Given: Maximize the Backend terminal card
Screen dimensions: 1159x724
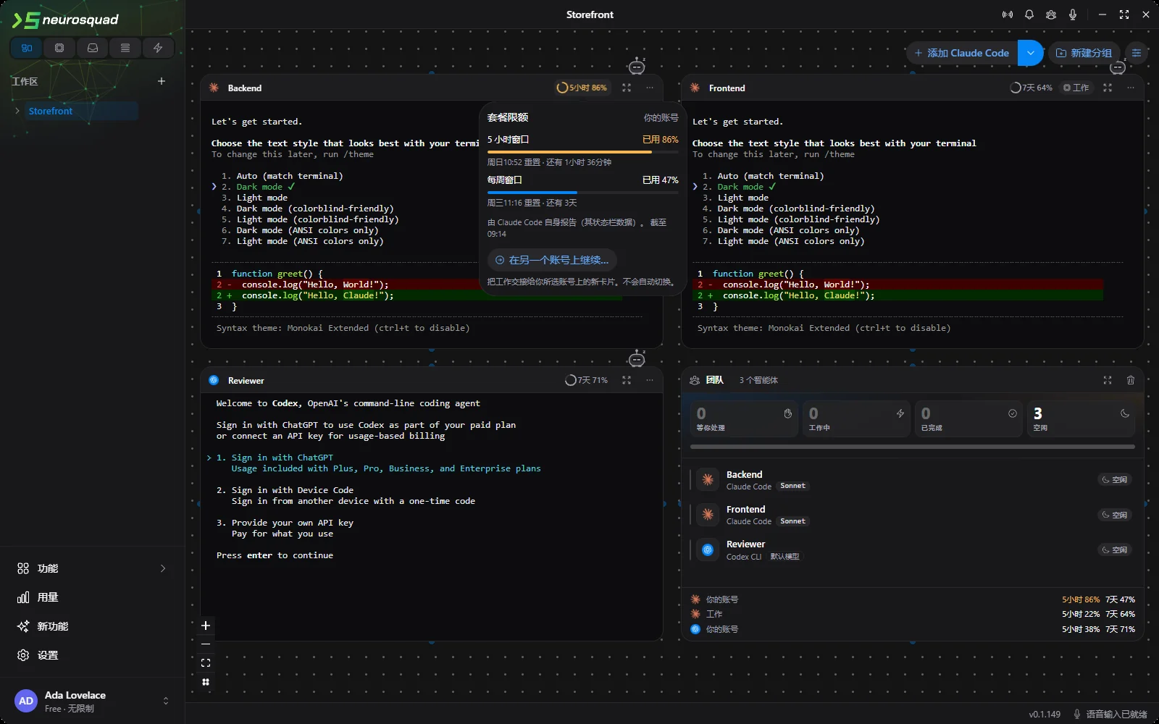Looking at the screenshot, I should click(x=627, y=88).
